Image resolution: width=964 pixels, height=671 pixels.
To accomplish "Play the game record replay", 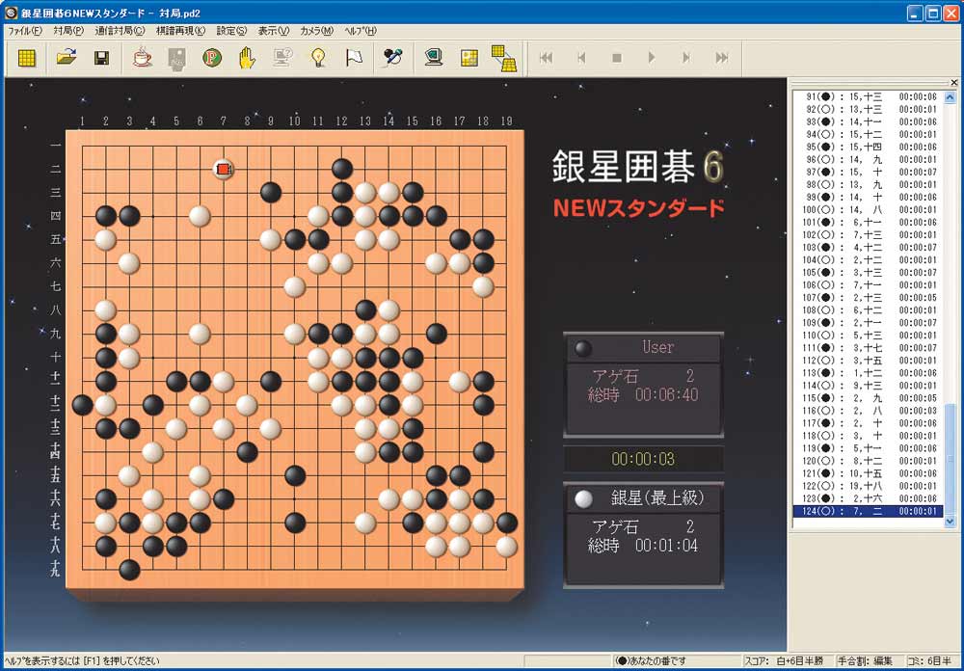I will point(652,58).
